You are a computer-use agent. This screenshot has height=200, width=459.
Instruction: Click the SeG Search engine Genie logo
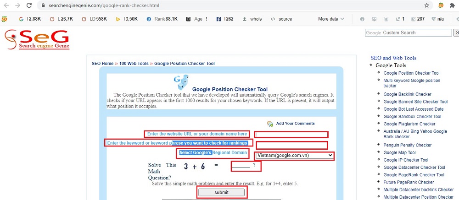click(37, 39)
